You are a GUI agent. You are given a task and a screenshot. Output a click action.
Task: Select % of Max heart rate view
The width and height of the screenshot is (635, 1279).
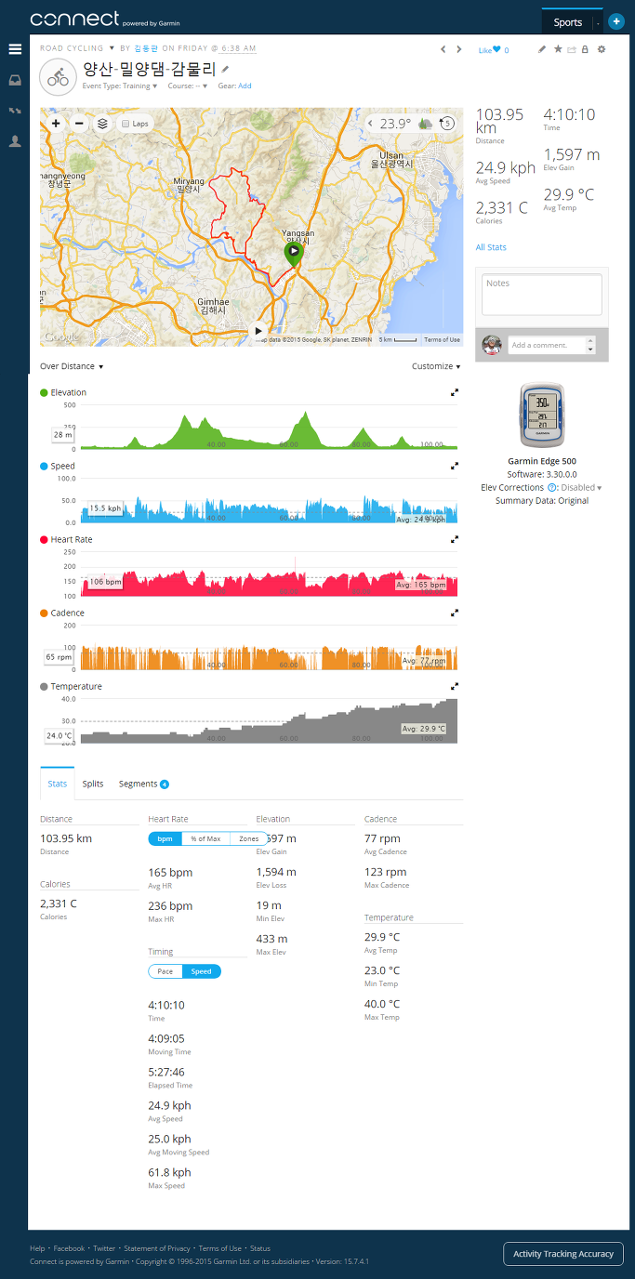[205, 838]
